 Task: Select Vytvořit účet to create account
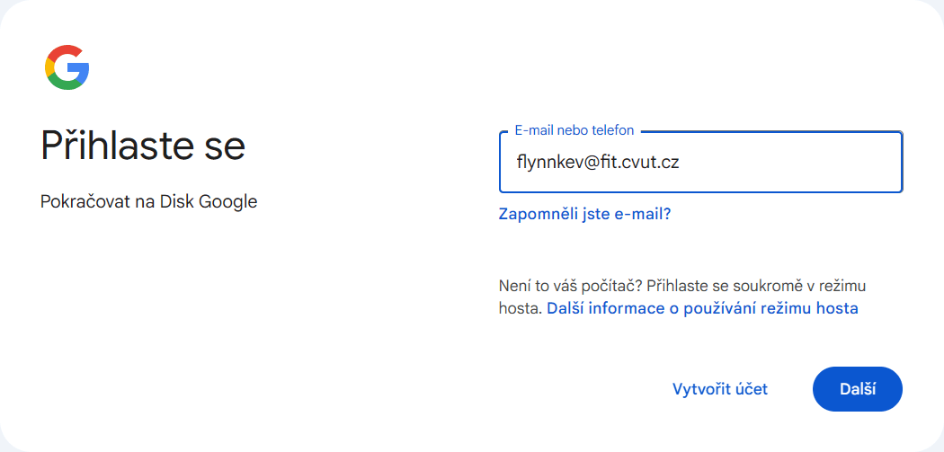[x=720, y=389]
